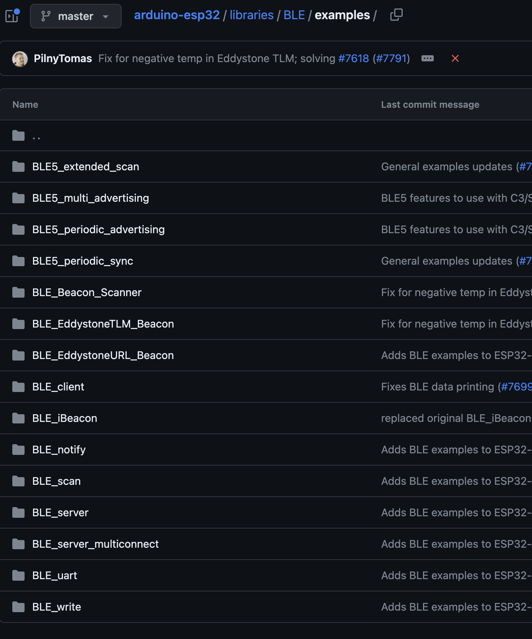The width and height of the screenshot is (532, 639).
Task: Open BLE_client folder name
Action: (x=58, y=387)
